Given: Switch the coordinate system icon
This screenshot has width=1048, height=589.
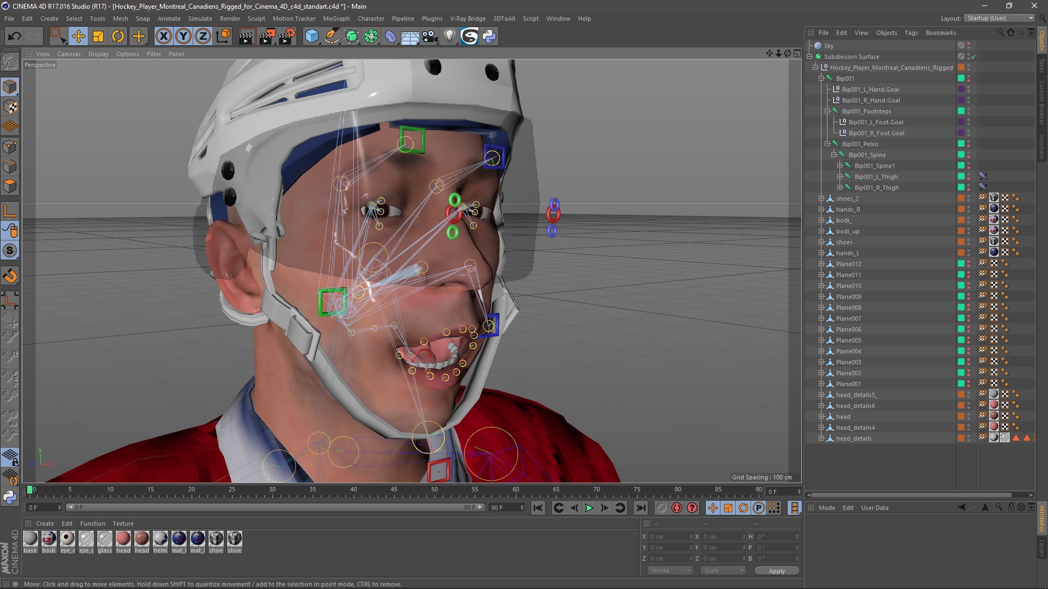Looking at the screenshot, I should pos(223,37).
